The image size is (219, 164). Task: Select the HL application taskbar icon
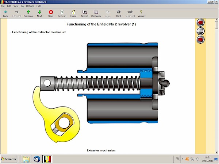tap(47, 159)
